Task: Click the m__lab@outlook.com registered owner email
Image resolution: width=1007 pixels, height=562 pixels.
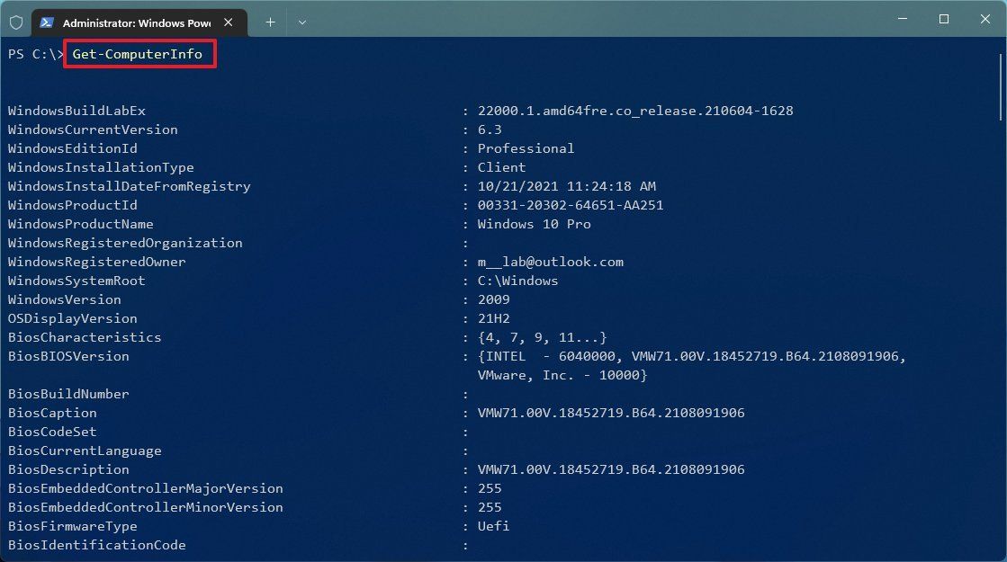Action: pos(552,262)
